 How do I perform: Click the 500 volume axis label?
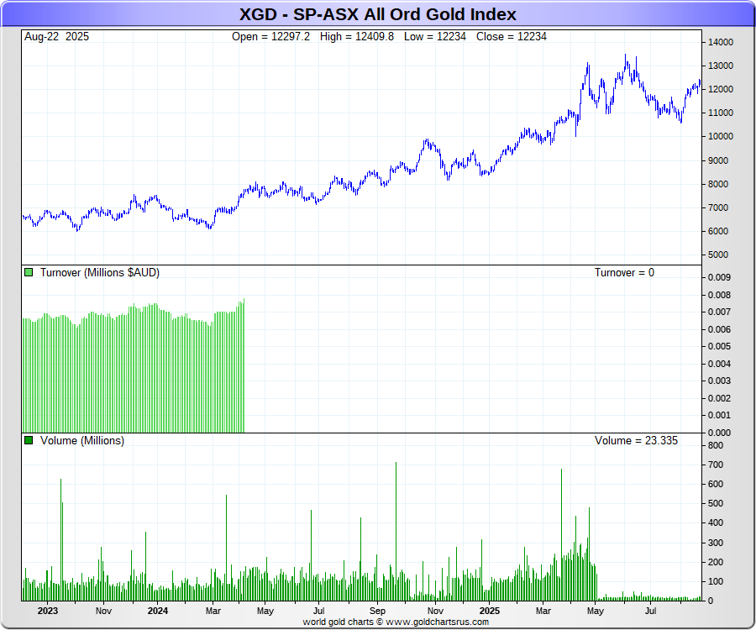point(716,503)
